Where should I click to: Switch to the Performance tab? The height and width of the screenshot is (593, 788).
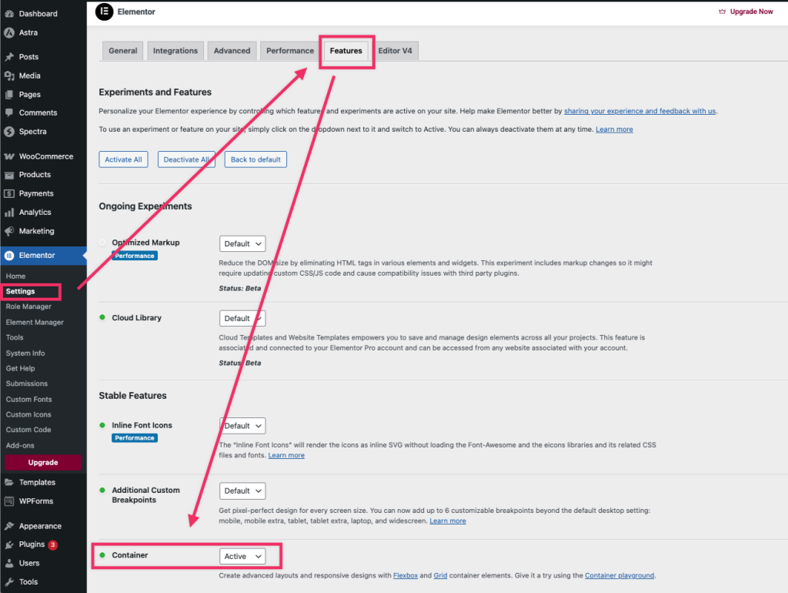point(289,51)
